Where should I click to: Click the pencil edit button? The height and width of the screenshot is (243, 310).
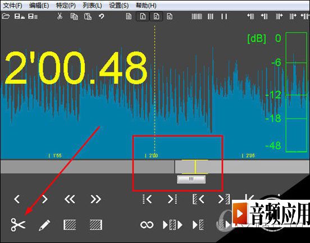click(x=44, y=225)
